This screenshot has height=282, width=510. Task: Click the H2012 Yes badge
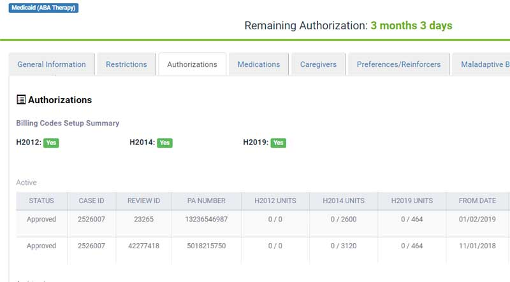[x=51, y=143]
